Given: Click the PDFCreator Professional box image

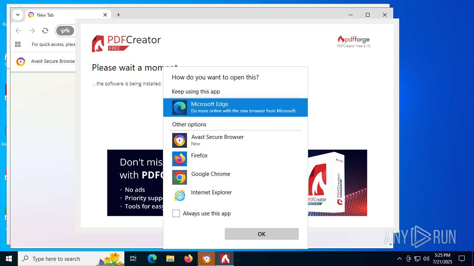Looking at the screenshot, I should [x=326, y=183].
